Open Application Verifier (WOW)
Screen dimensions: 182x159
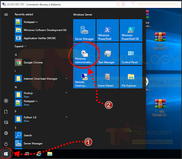[41, 38]
